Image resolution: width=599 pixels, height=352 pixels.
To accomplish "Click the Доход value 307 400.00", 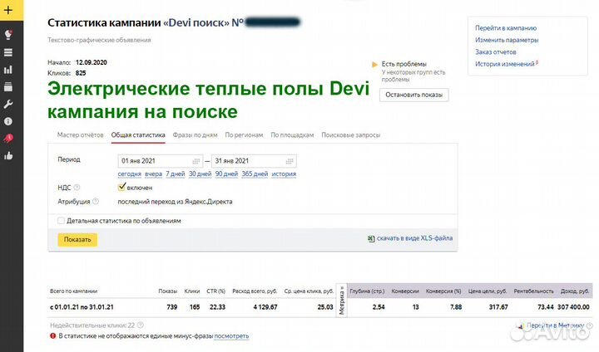I will [x=573, y=307].
